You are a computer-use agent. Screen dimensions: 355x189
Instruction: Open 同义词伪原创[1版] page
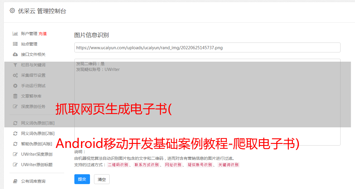tap(38, 123)
